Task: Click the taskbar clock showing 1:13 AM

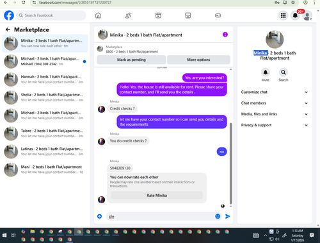Action: coord(298,235)
